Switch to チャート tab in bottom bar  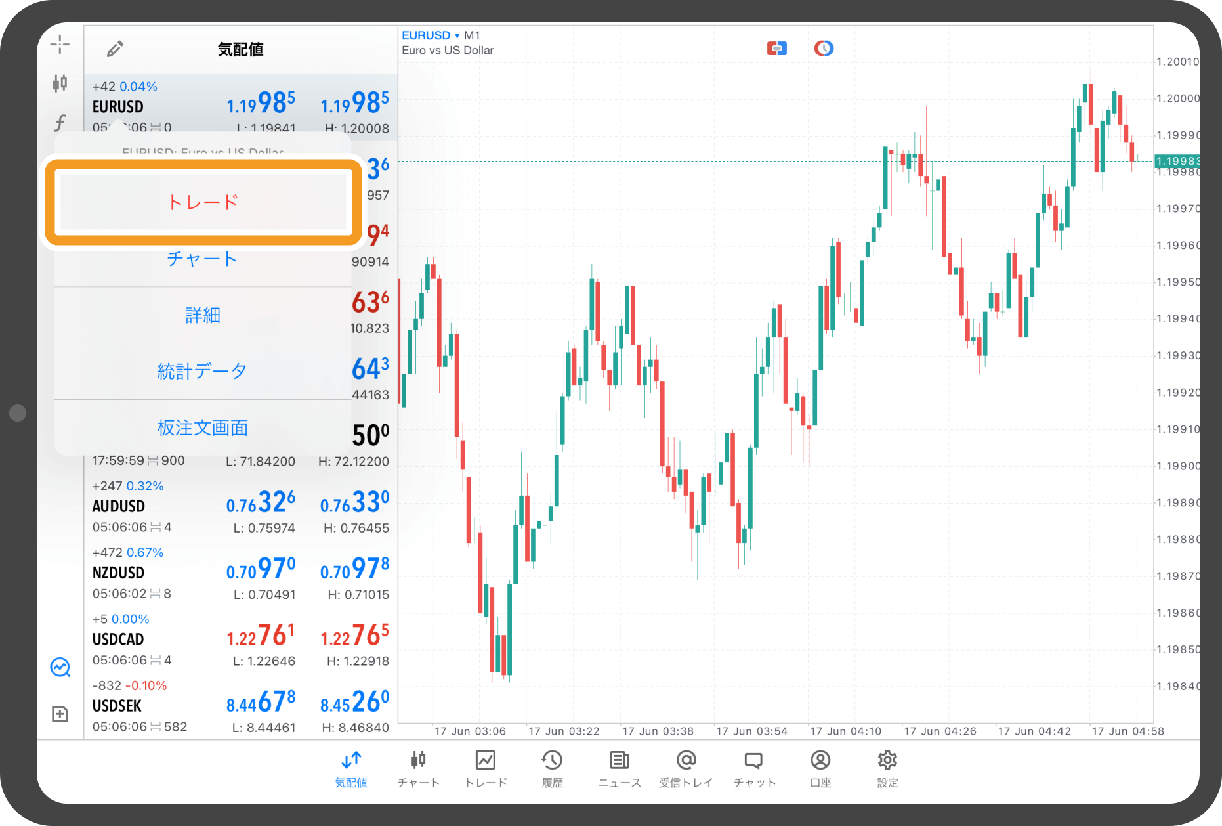pos(418,769)
